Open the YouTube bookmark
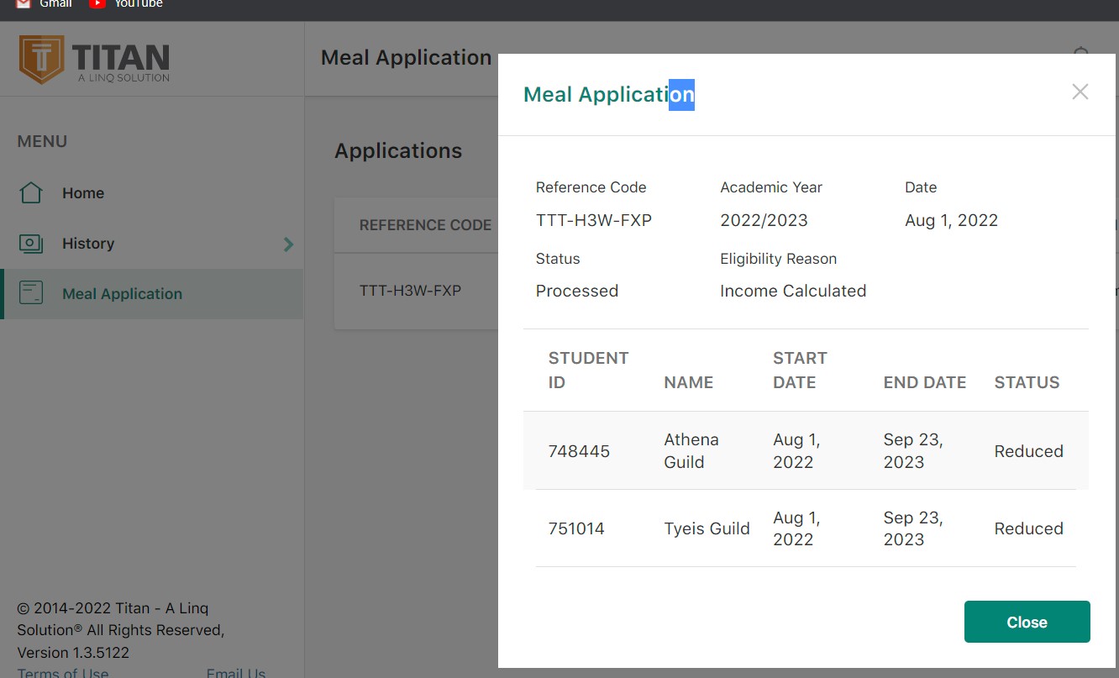 click(x=127, y=4)
